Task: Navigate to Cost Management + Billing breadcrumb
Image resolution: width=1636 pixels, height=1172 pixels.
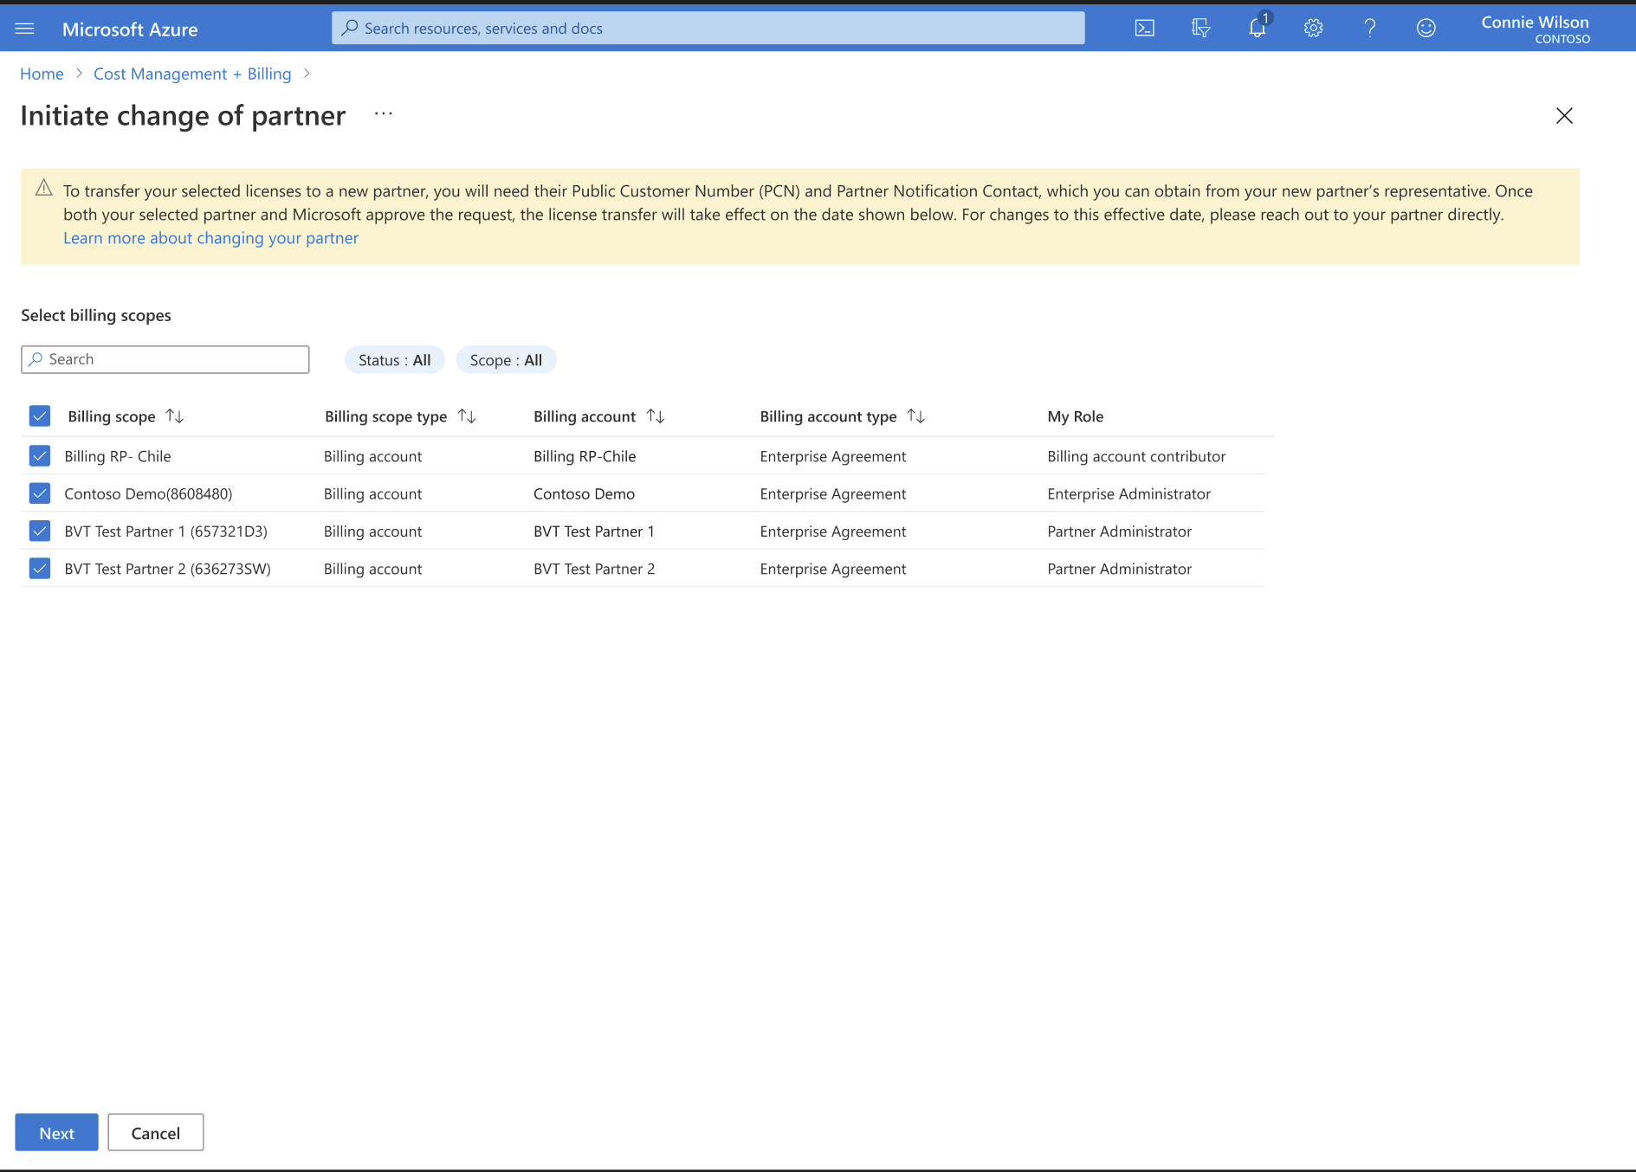Action: click(x=192, y=74)
